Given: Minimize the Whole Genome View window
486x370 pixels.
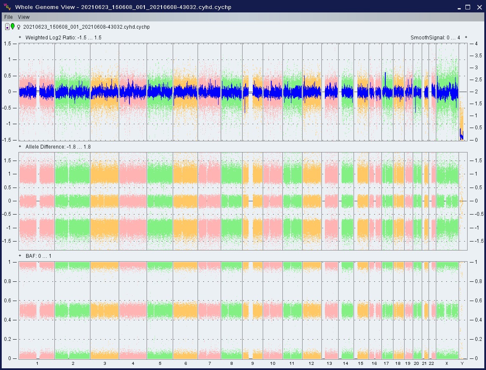Looking at the screenshot, I should (458, 7).
